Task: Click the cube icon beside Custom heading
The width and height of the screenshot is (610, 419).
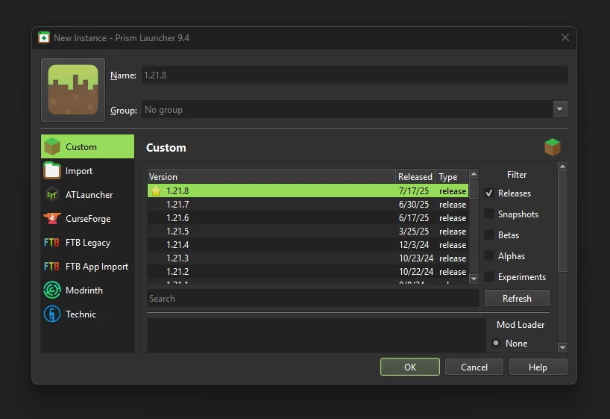Action: tap(553, 147)
